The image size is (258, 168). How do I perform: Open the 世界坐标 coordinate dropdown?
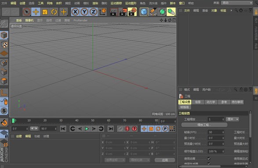click(x=115, y=160)
